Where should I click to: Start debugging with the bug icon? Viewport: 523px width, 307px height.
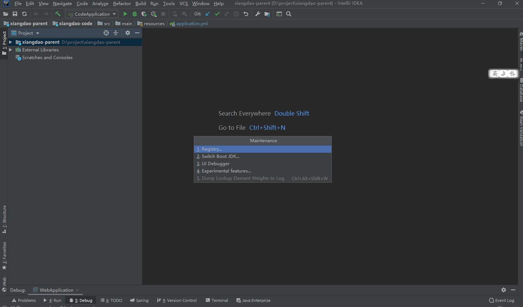coord(135,14)
